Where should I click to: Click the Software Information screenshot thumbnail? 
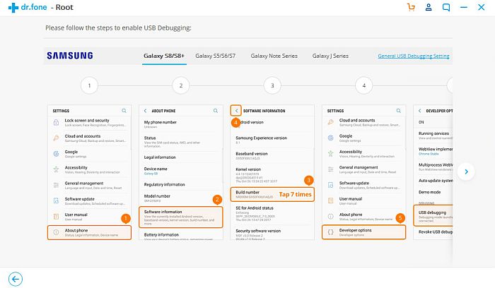point(272,172)
